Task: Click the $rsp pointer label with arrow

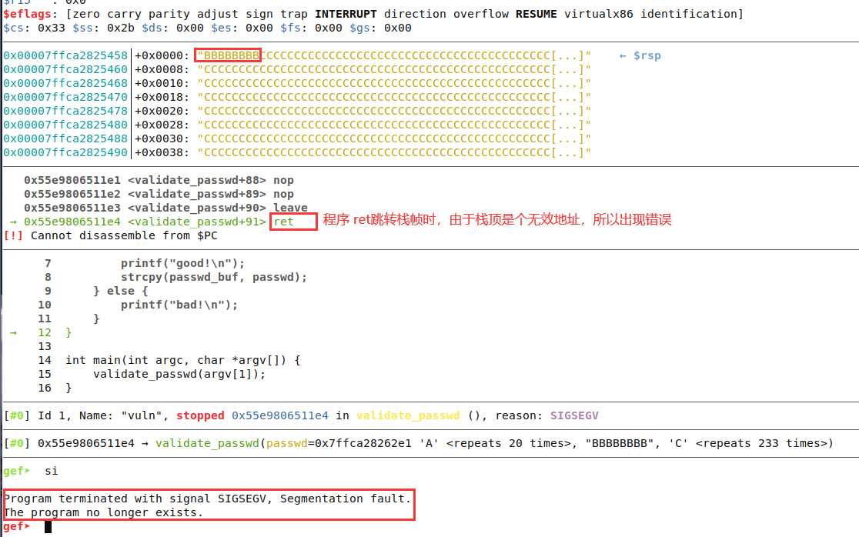Action: 640,56
